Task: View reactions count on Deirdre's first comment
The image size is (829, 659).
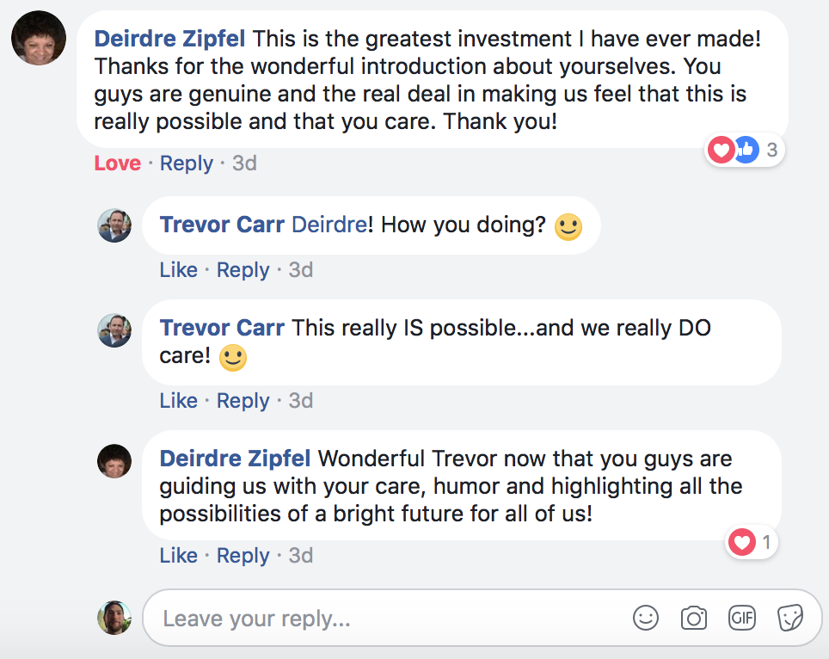Action: pos(771,151)
